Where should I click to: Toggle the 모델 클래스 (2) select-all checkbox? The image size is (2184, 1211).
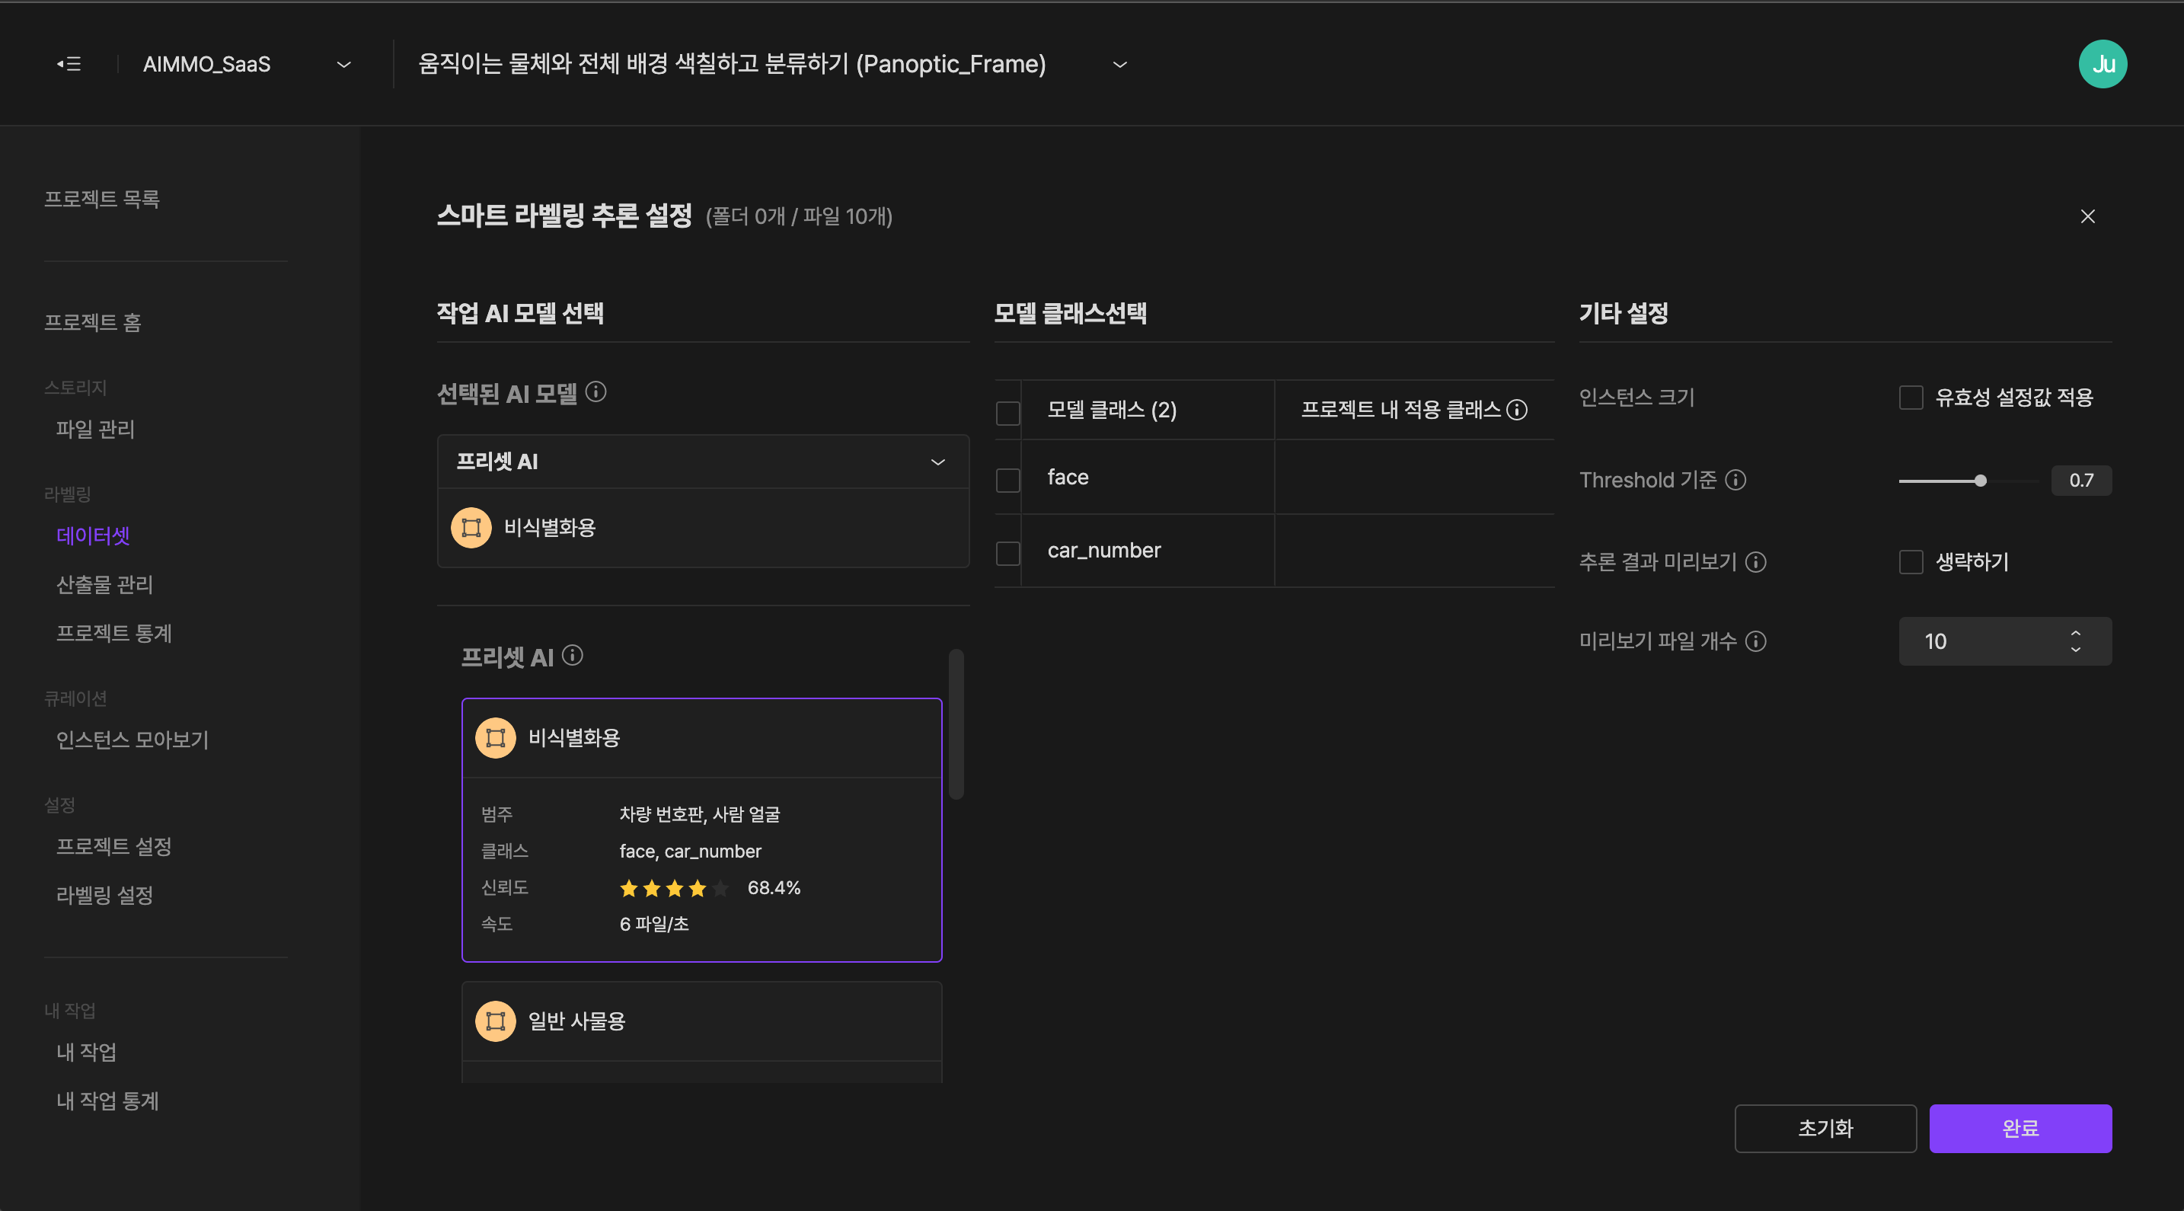(1007, 413)
